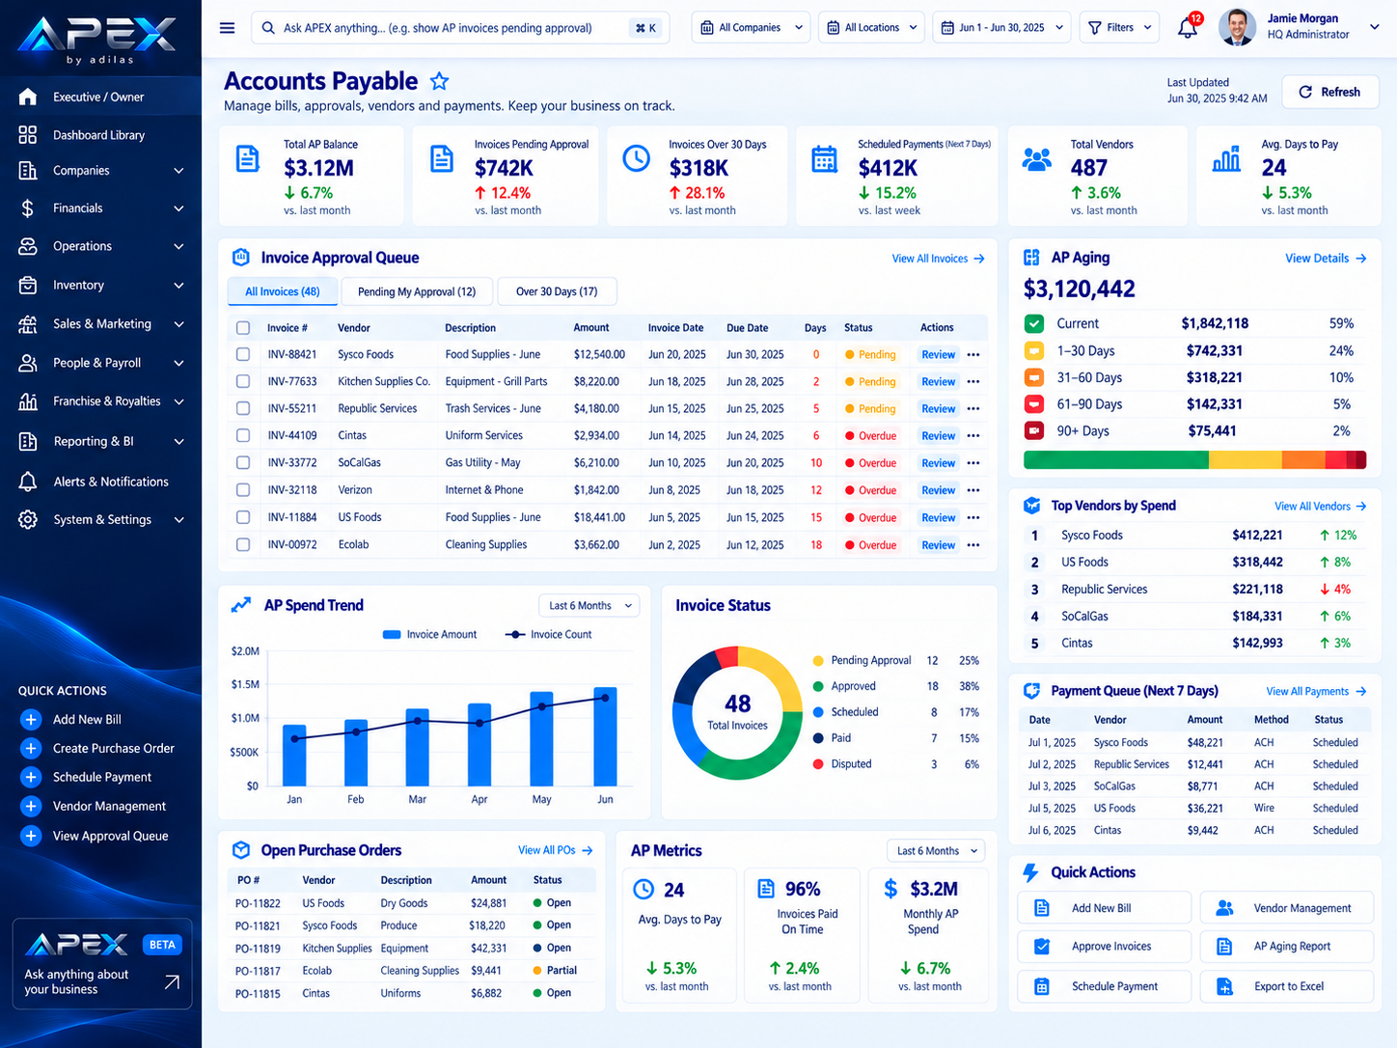Open AP Metrics Last 6 Months dropdown
This screenshot has width=1397, height=1048.
936,851
